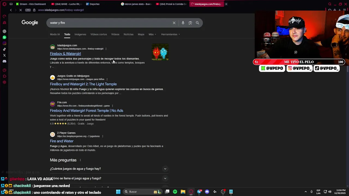This screenshot has width=349, height=196.
Task: Open Fireboy And Watergirl Forest Temple link
Action: [x=86, y=111]
